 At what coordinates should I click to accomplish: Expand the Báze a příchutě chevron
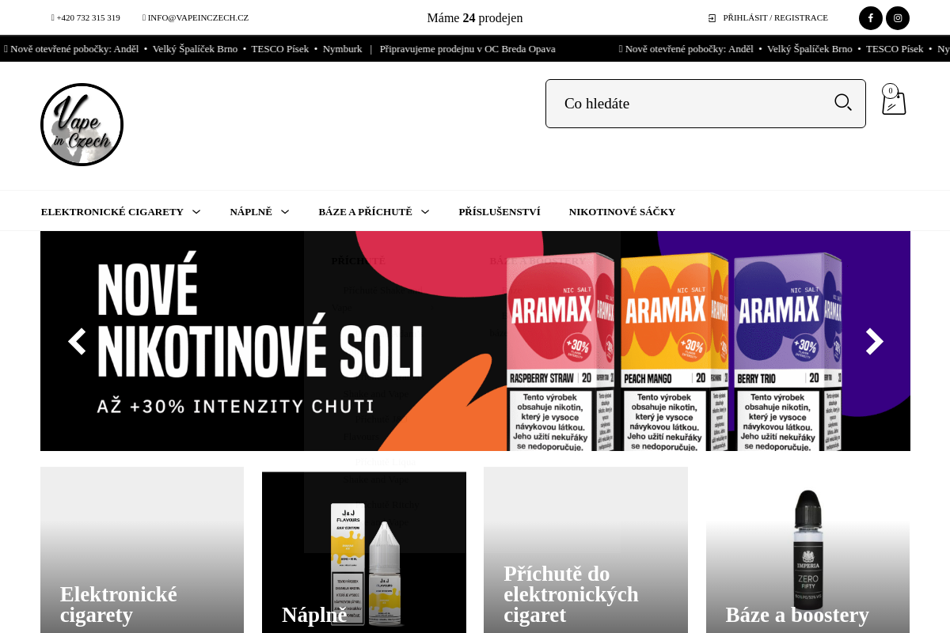[425, 212]
